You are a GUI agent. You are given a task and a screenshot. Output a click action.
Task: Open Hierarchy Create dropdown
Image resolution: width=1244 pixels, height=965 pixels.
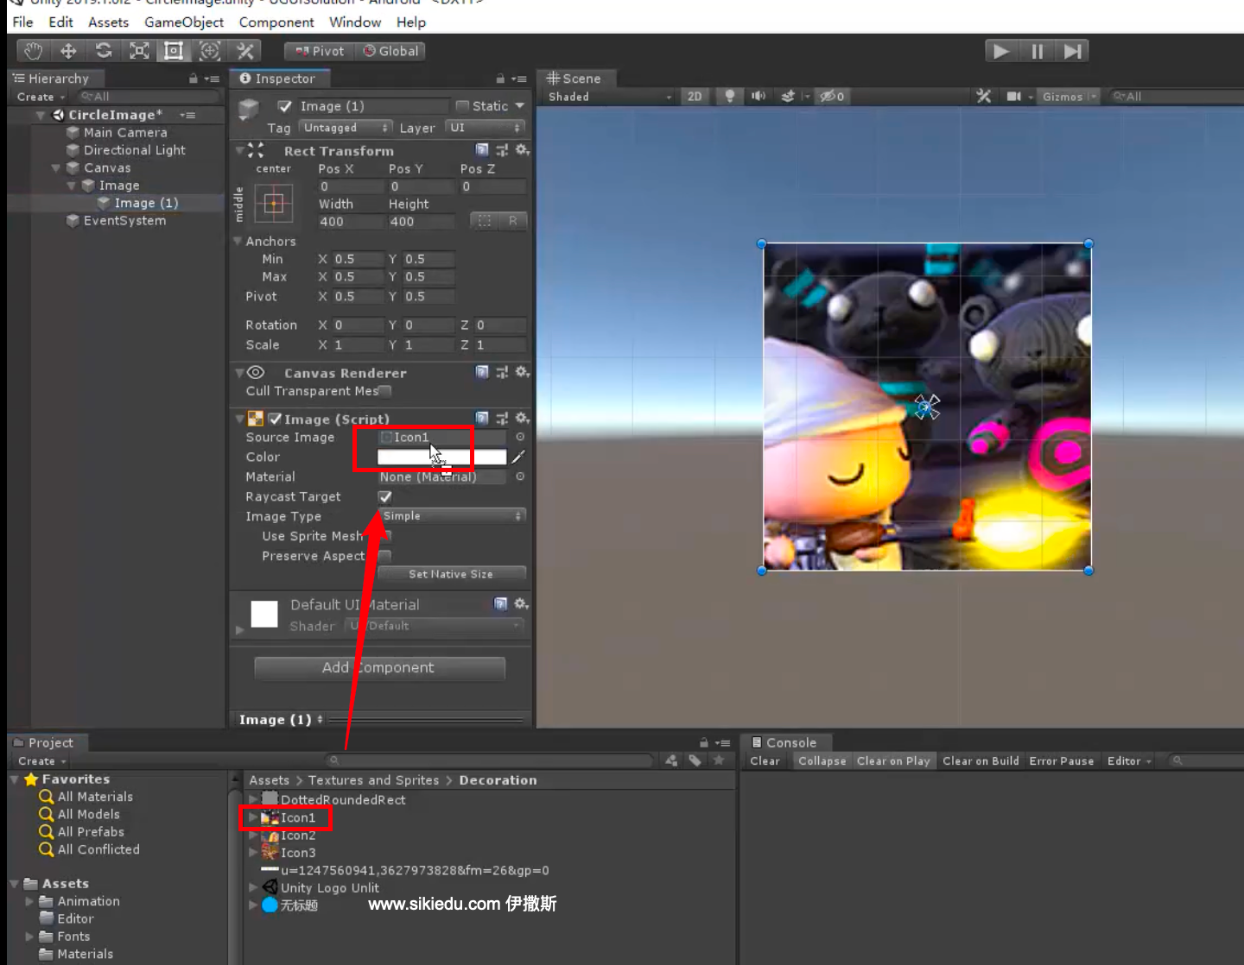coord(41,97)
